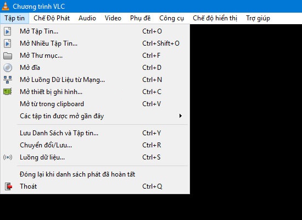Click the network icon beside Mở Luồng Dữ Liệu
The image size is (302, 220).
pos(8,80)
